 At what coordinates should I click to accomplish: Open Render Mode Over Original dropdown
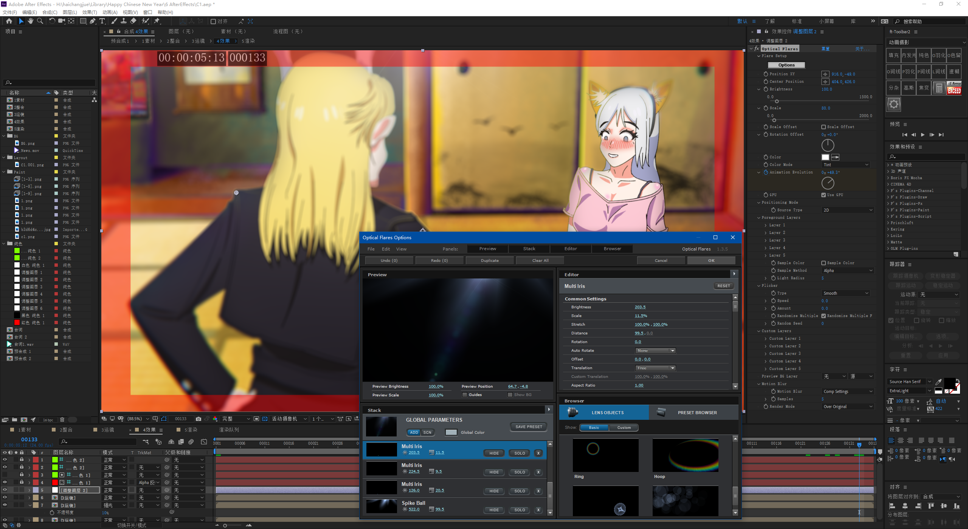(848, 407)
